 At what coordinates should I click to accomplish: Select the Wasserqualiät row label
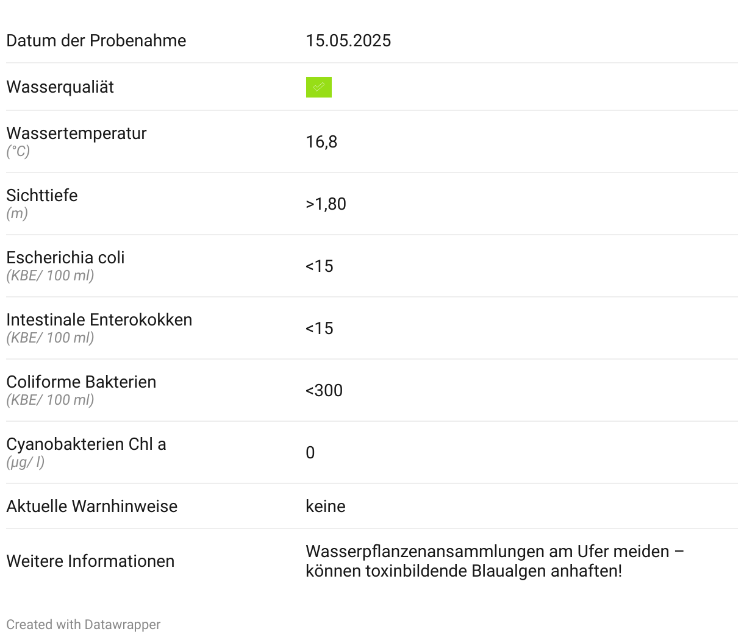60,87
